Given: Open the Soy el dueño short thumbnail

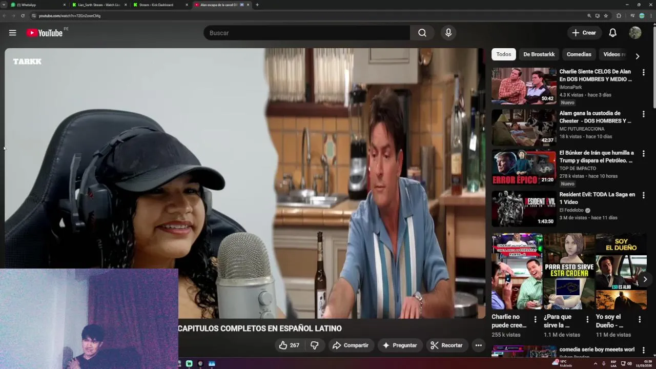Looking at the screenshot, I should coord(621,272).
